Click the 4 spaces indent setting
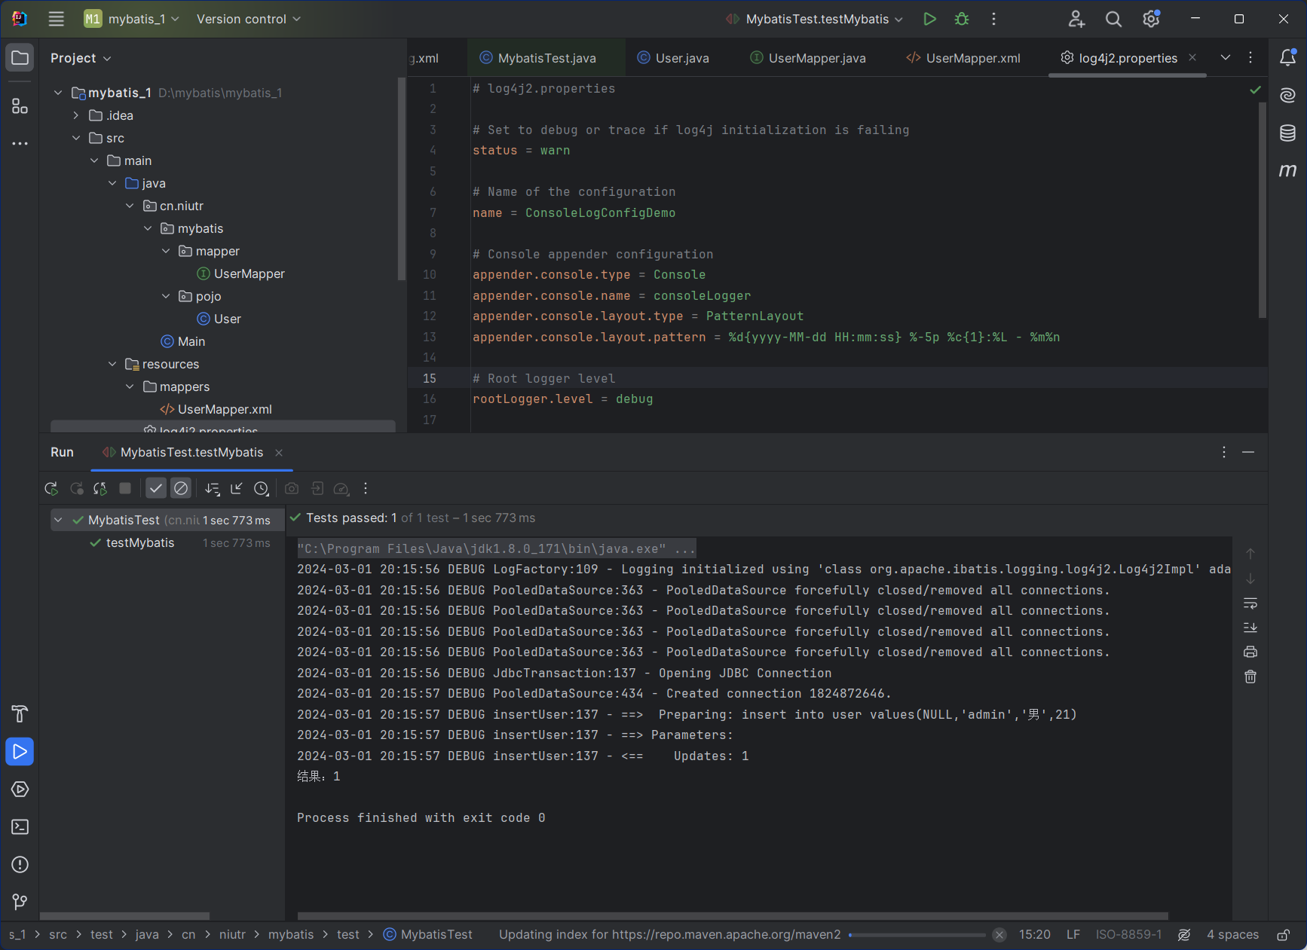1307x950 pixels. (x=1232, y=934)
